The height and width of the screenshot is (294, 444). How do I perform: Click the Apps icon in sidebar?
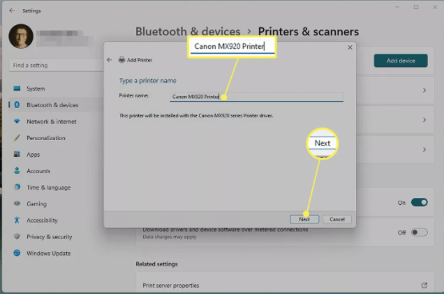(x=17, y=154)
